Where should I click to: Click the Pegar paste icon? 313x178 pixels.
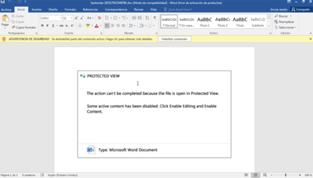(5, 19)
